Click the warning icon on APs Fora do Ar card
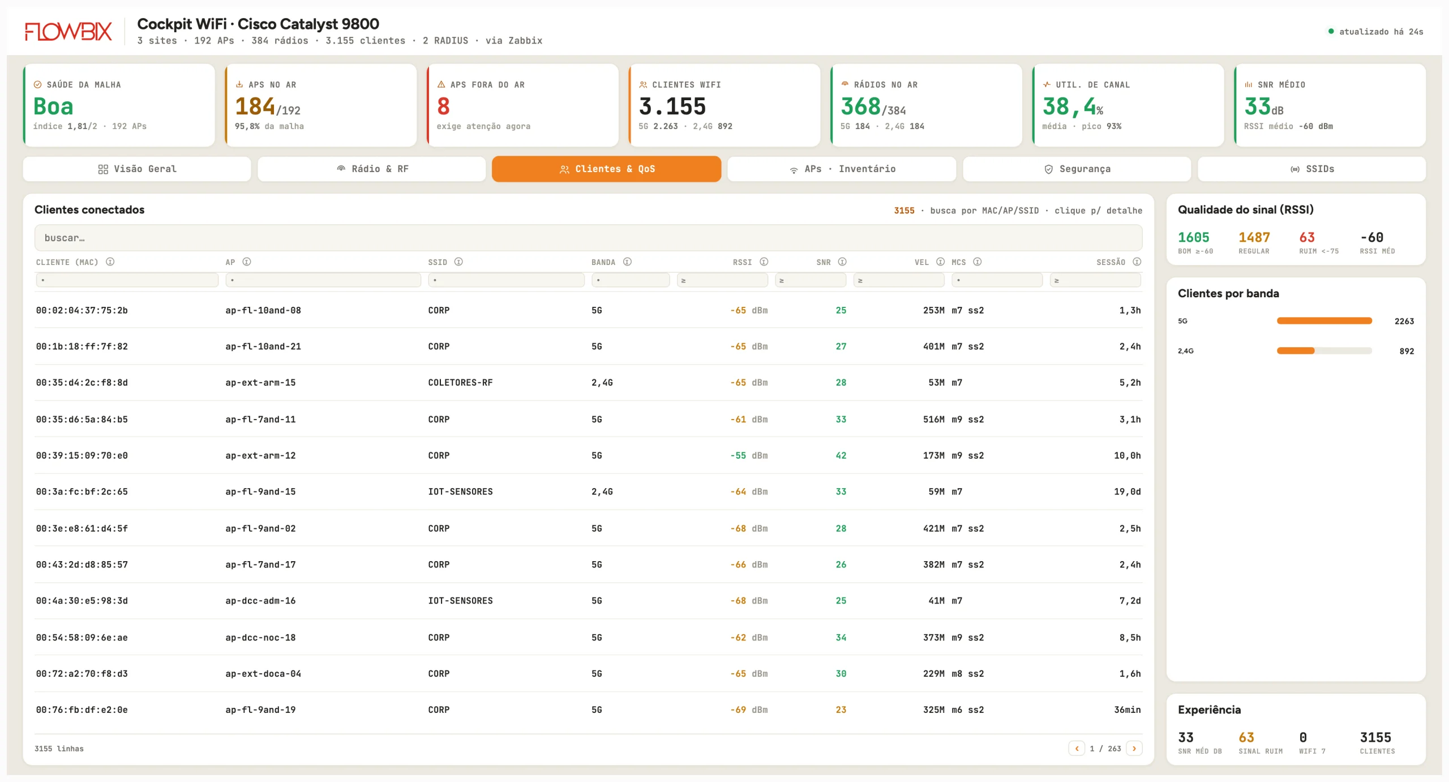The image size is (1449, 782). [441, 84]
